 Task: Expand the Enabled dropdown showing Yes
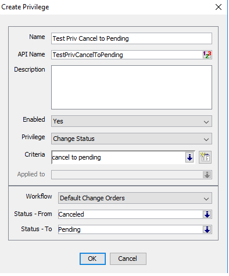[131, 121]
